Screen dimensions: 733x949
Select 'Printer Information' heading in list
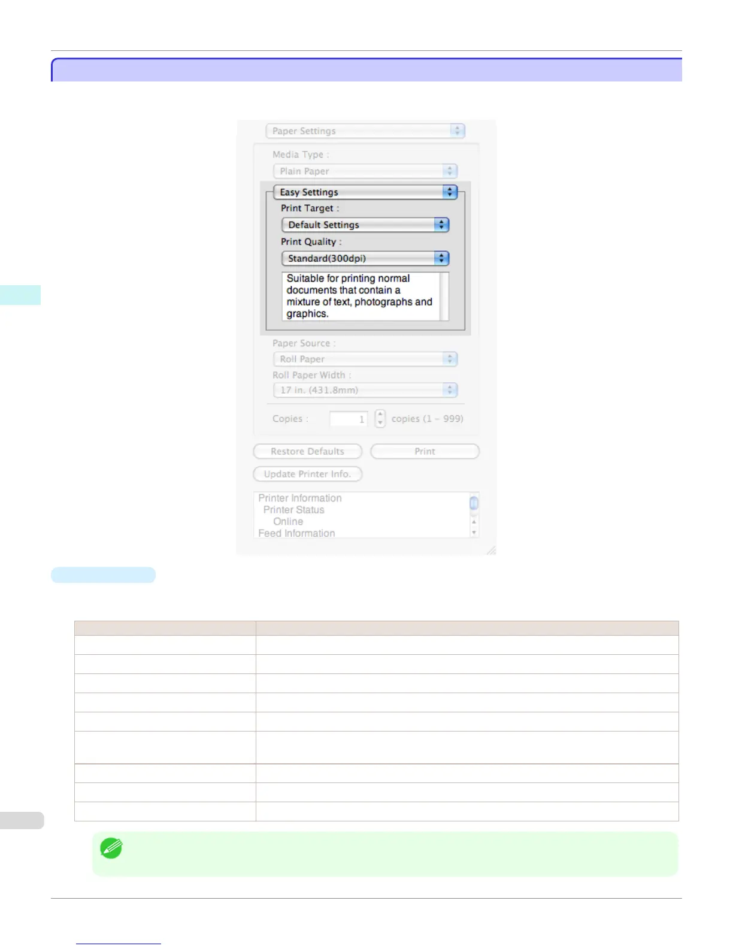click(300, 498)
